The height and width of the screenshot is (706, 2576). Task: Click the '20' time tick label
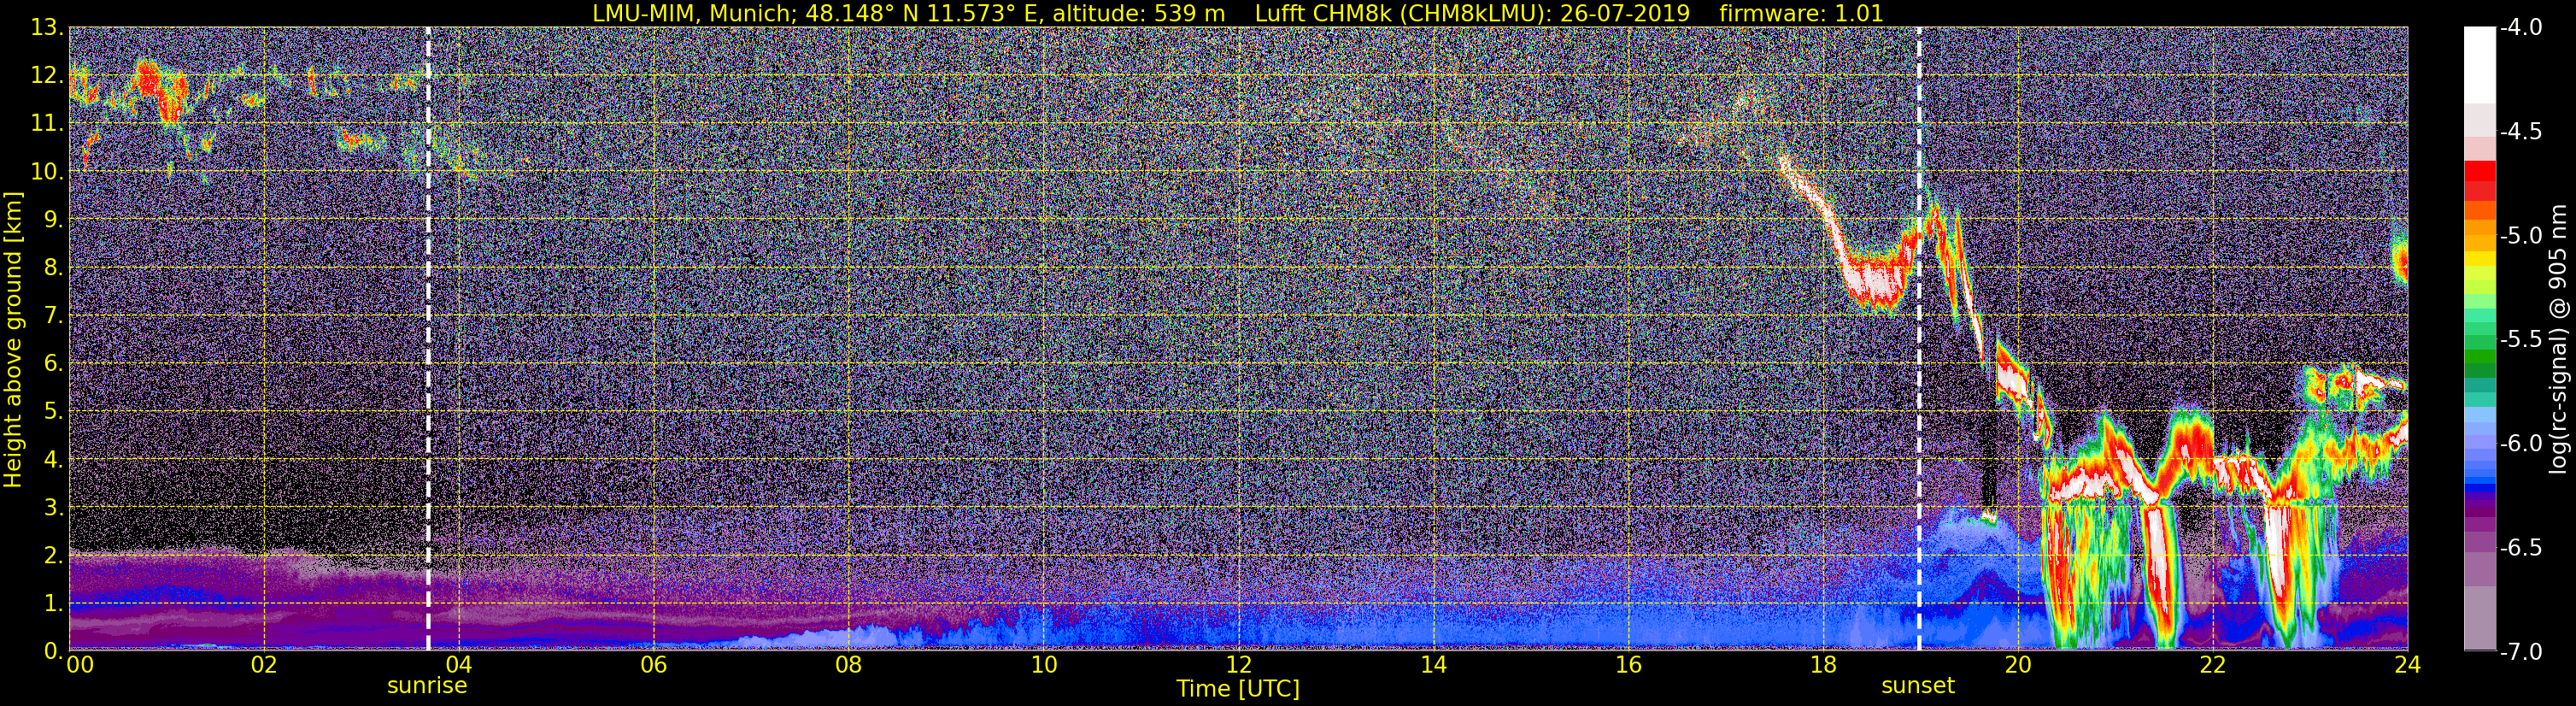pyautogui.click(x=2018, y=666)
